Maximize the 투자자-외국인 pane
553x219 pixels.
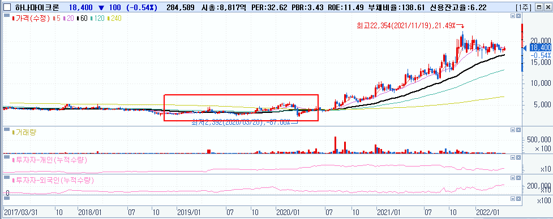click(513, 178)
